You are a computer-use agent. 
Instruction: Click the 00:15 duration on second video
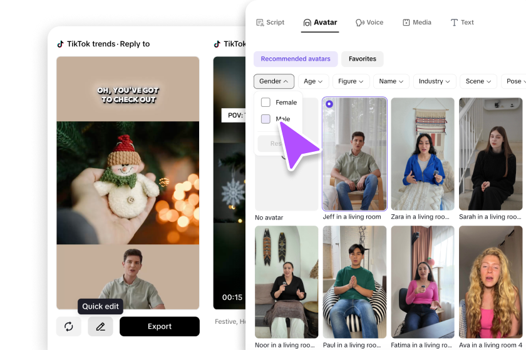tap(232, 297)
